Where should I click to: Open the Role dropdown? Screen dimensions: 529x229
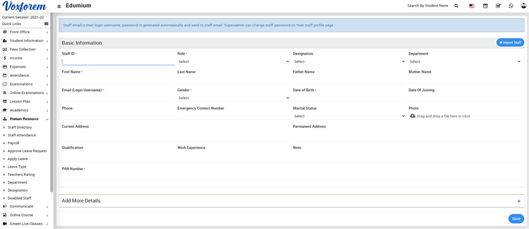tap(233, 62)
